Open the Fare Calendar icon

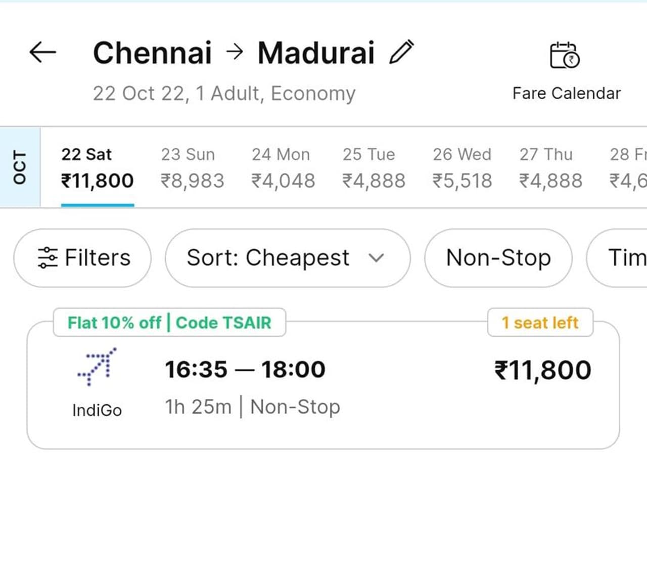(x=565, y=56)
